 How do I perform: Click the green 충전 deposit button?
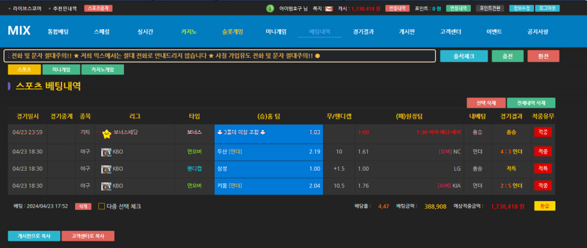[x=507, y=56]
